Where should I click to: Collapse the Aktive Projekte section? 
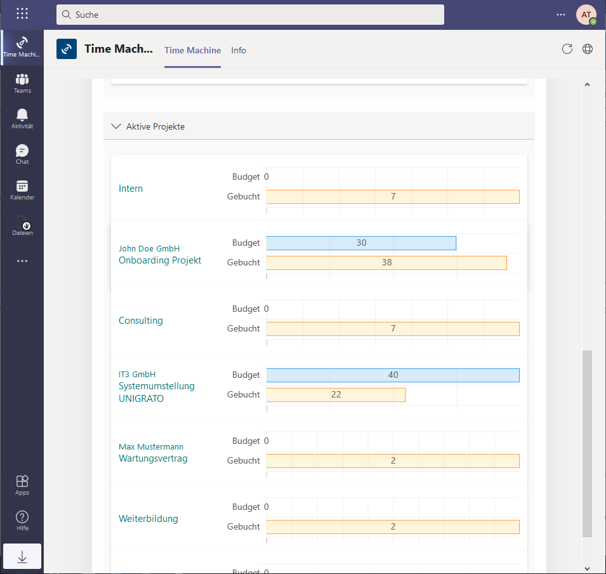click(116, 126)
